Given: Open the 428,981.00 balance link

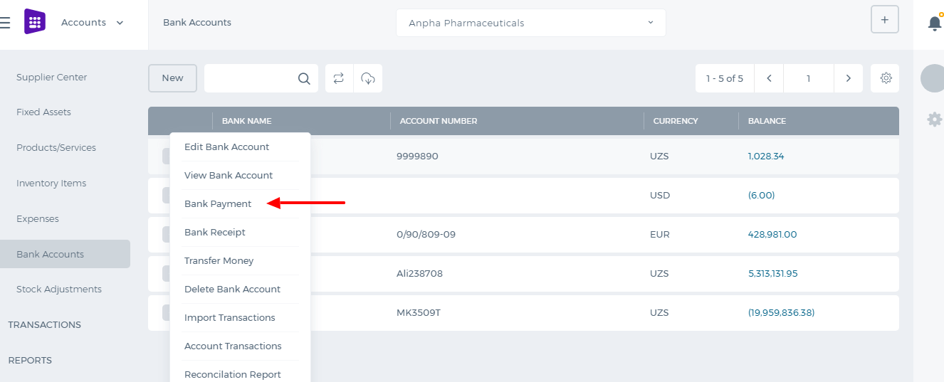Looking at the screenshot, I should [x=772, y=234].
